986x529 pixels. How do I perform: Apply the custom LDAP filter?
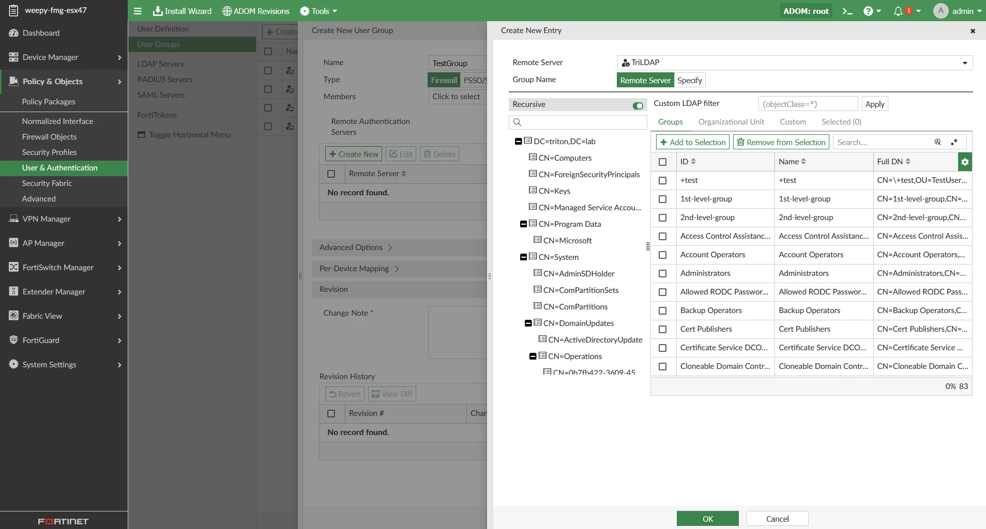pos(875,104)
